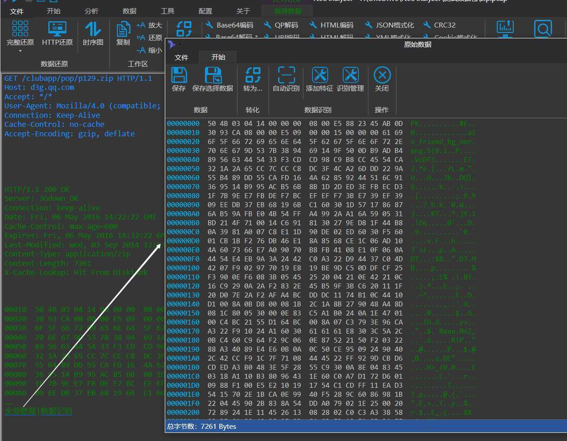Click the 'Server: 3Gdown_DK' response header
This screenshot has width=567, height=441.
[41, 199]
